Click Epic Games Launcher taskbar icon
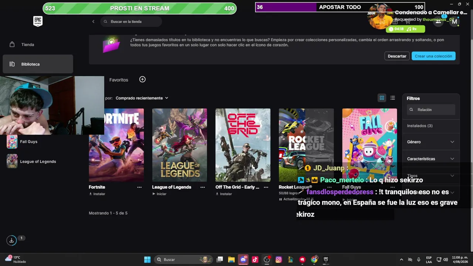 tap(326, 259)
